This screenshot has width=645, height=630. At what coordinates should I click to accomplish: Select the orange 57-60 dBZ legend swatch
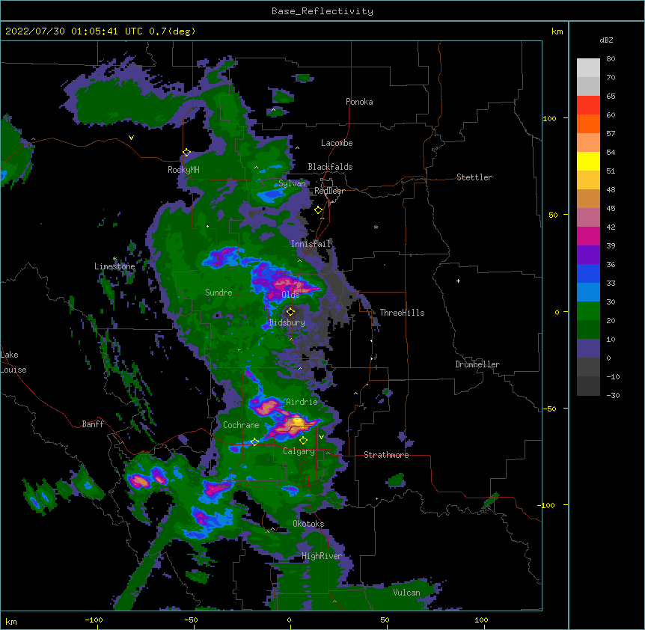(588, 123)
